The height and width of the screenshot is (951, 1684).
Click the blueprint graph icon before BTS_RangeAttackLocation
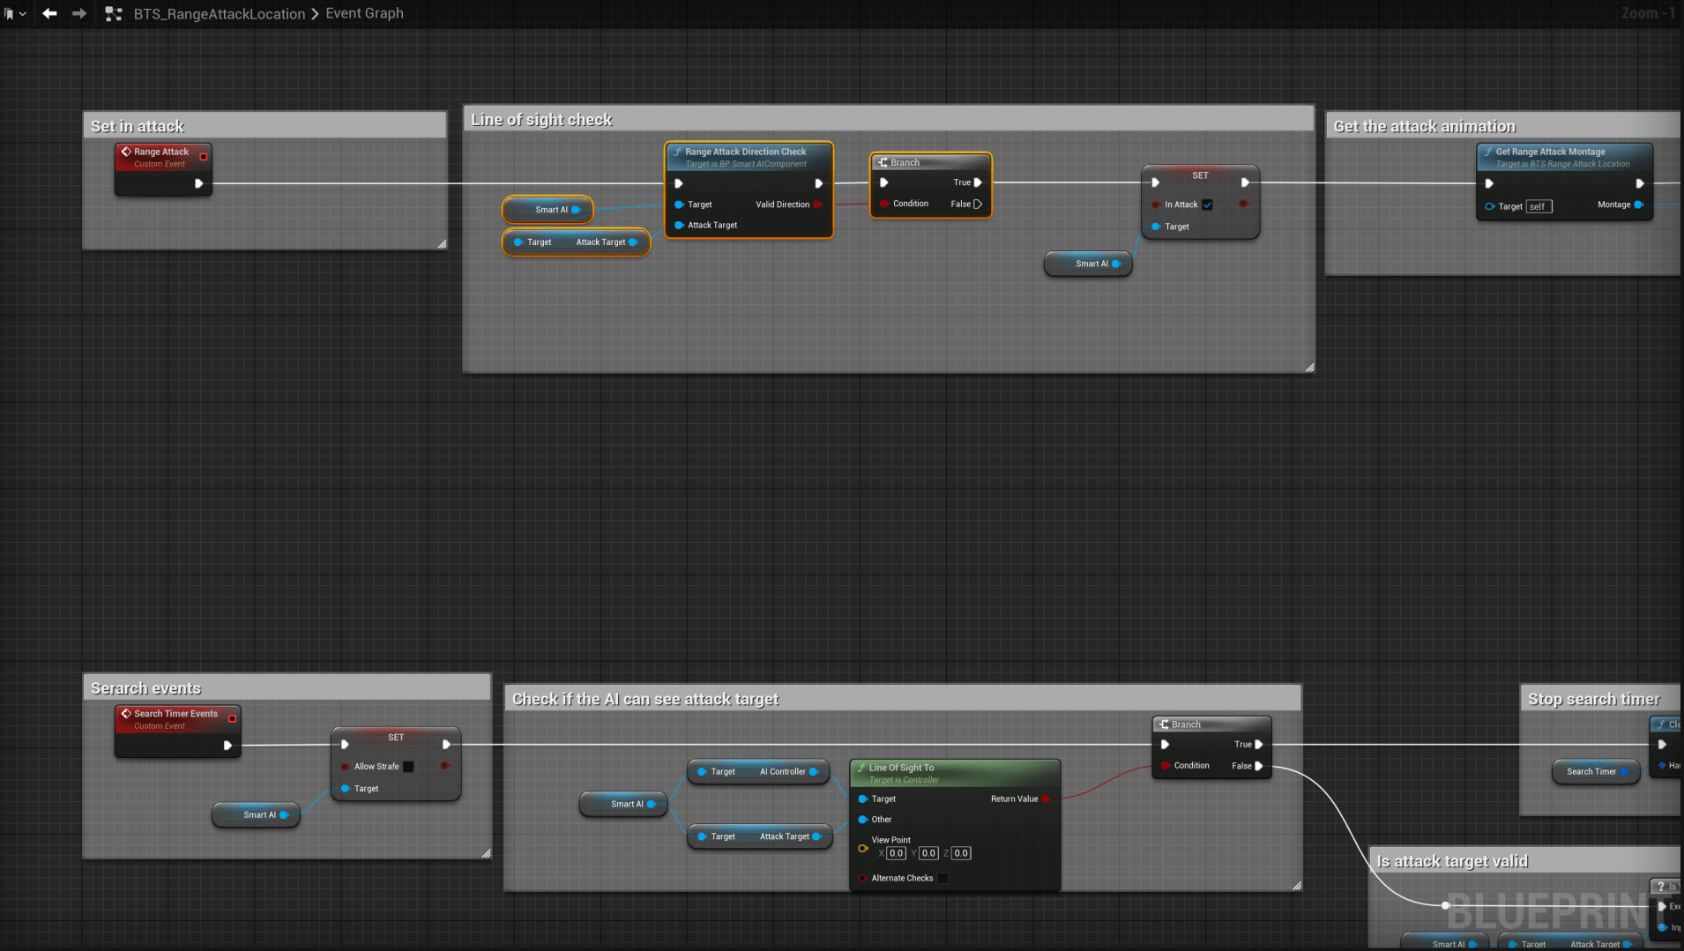tap(114, 14)
